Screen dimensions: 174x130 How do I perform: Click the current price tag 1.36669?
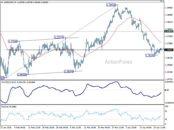169,50
